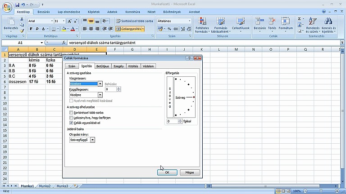Confirm dialog with OK button
This screenshot has width=346, height=194.
(x=167, y=172)
